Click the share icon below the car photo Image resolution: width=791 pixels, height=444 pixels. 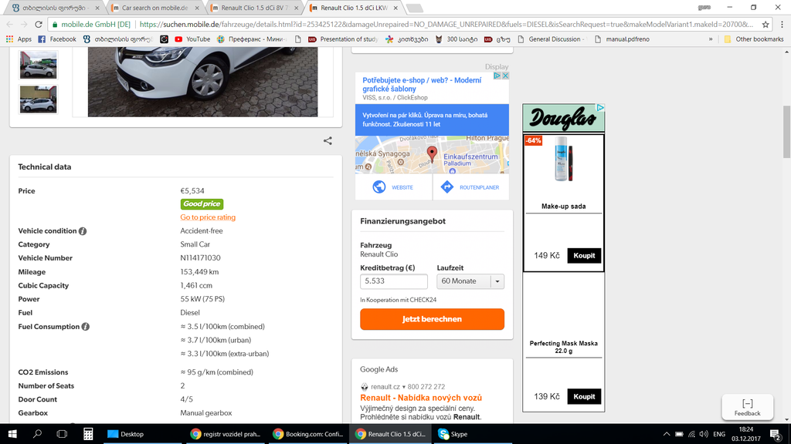coord(328,141)
